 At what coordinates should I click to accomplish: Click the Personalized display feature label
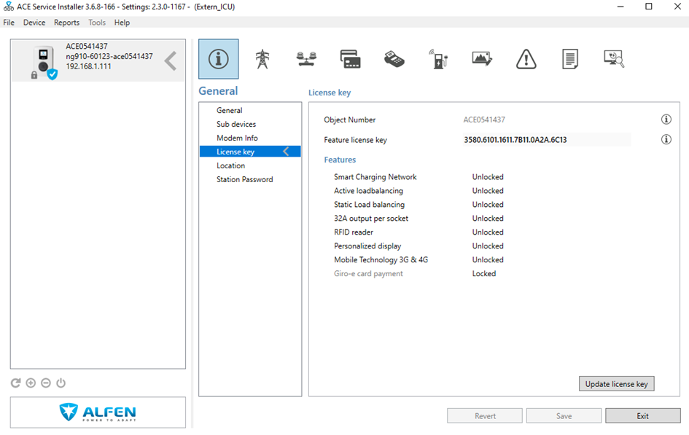367,246
